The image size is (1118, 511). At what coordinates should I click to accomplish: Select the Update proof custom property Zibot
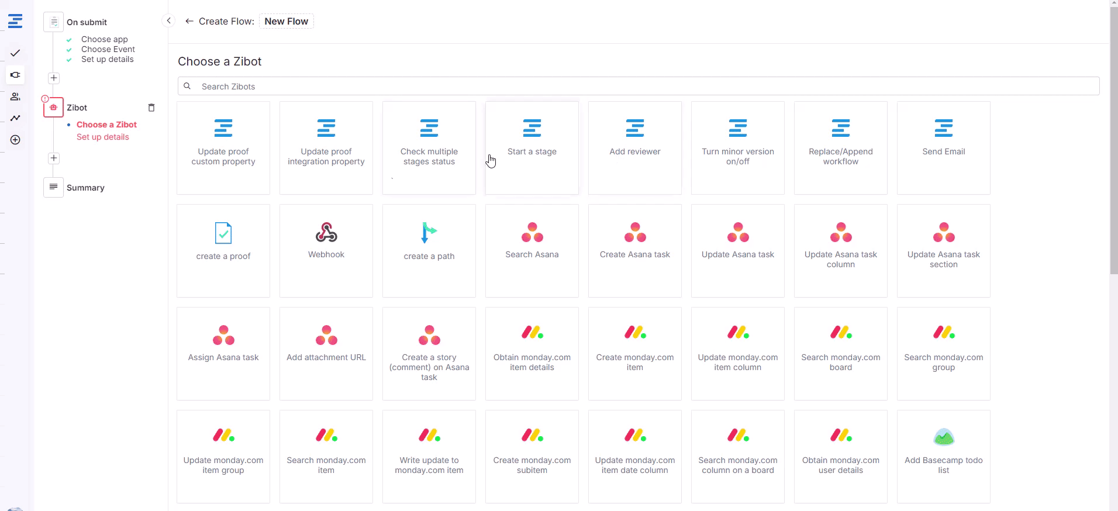[x=223, y=148]
